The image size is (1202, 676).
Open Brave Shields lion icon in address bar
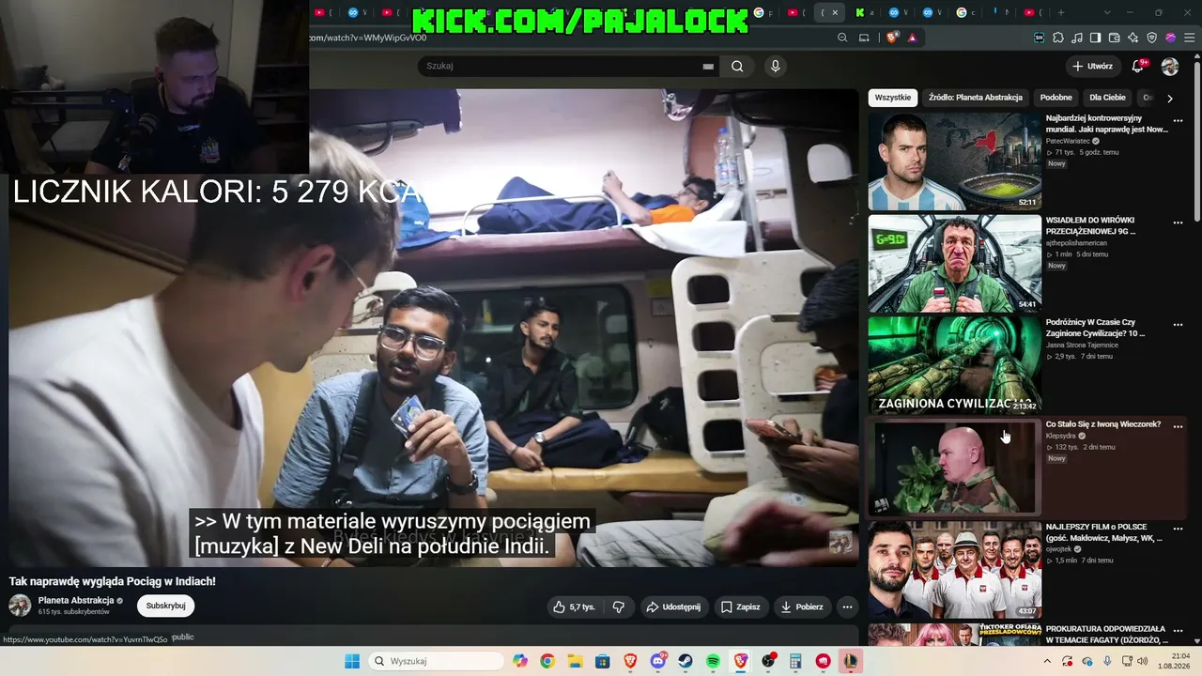tap(892, 38)
